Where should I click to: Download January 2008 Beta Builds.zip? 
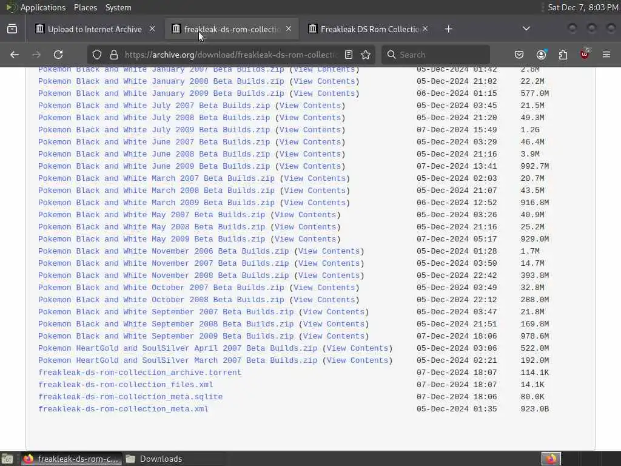[x=161, y=81]
